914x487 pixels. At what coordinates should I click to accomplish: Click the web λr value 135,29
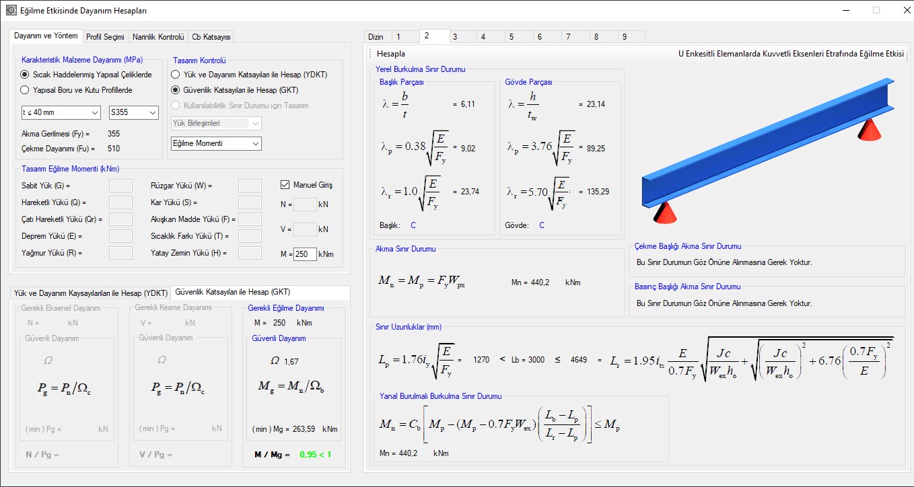click(598, 192)
